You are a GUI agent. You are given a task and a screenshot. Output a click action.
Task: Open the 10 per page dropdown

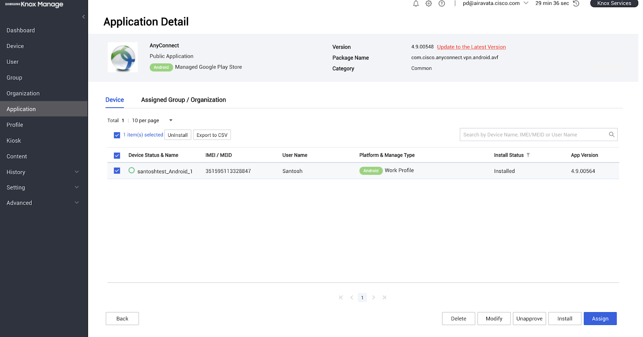coord(152,120)
